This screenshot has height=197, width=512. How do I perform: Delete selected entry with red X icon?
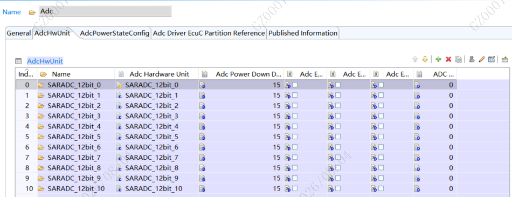click(448, 59)
